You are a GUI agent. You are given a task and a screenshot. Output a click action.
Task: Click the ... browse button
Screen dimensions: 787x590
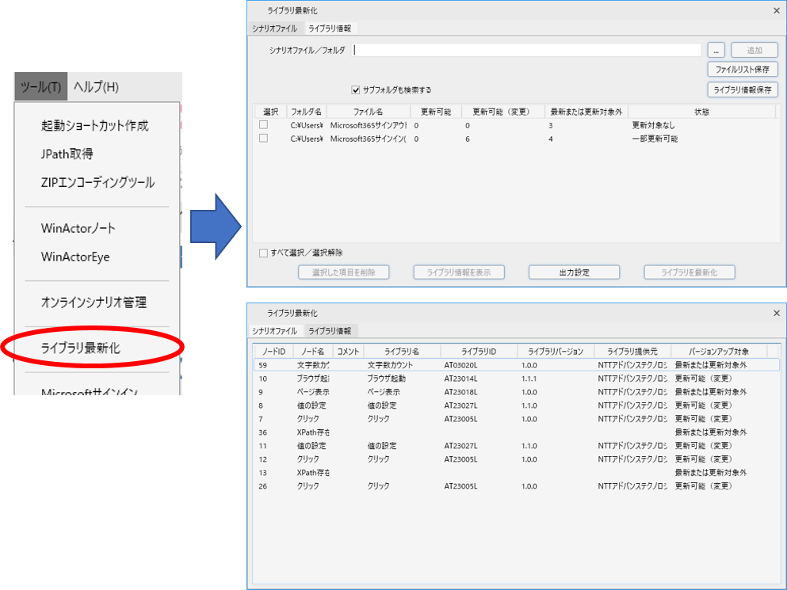(716, 50)
